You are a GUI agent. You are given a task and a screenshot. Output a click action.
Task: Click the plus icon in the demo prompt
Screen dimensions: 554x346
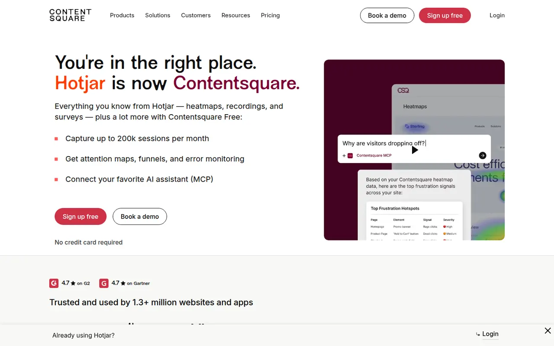[x=344, y=156]
